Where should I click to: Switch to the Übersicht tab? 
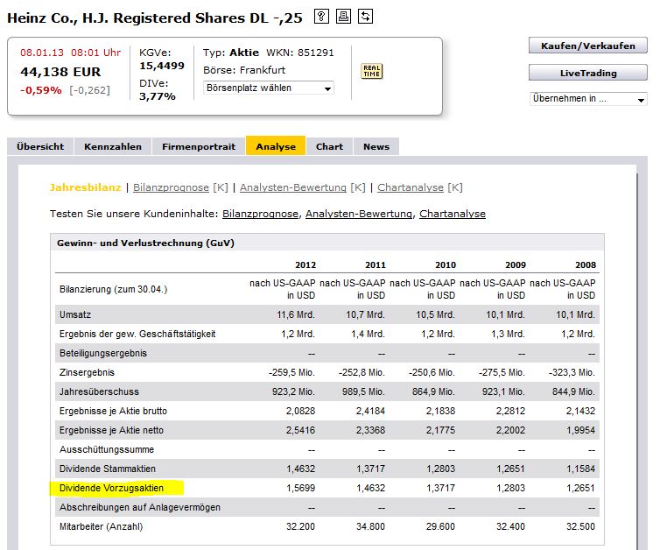(x=40, y=146)
